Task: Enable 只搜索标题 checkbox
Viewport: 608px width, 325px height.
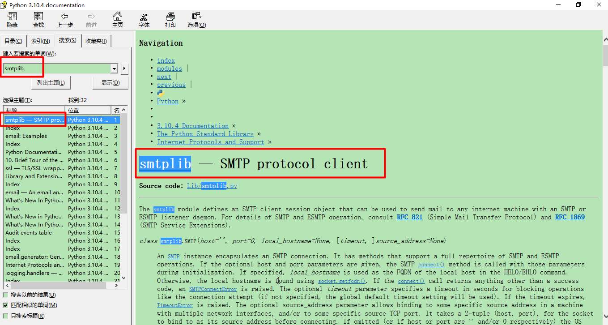Action: (5, 316)
